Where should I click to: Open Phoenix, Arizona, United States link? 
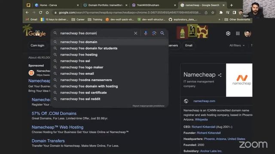(225, 139)
